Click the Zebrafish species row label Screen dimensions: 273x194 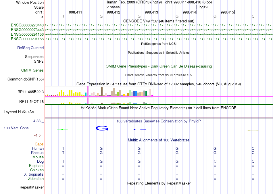tap(36, 179)
